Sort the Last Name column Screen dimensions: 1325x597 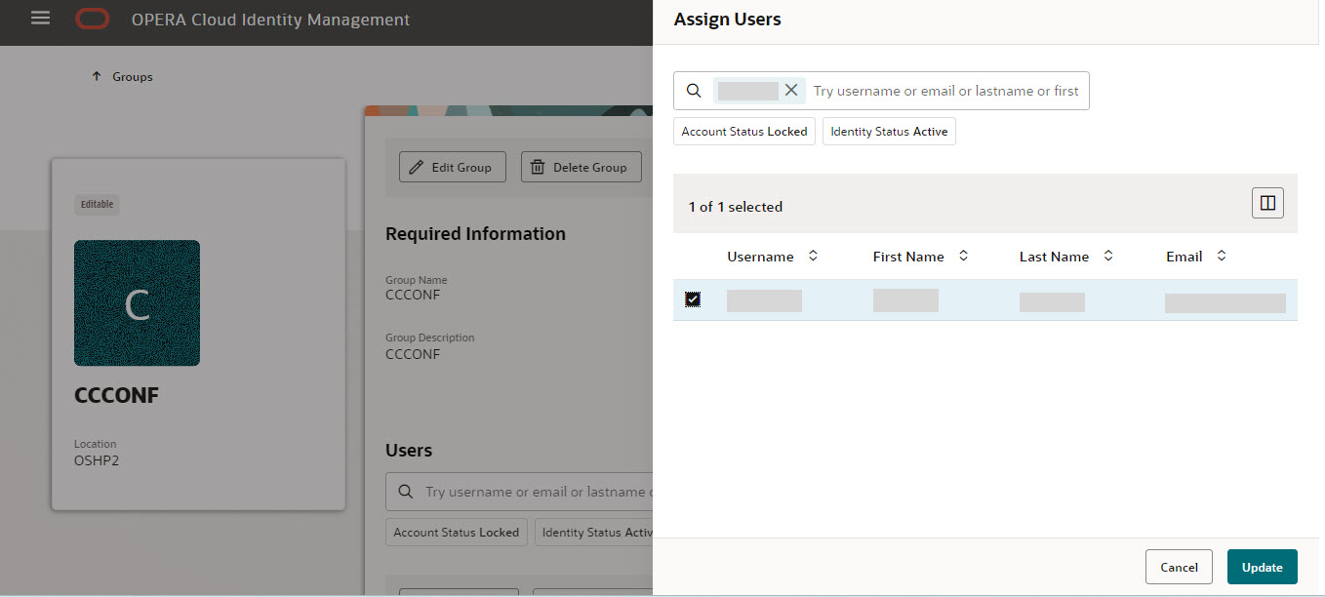coord(1107,256)
